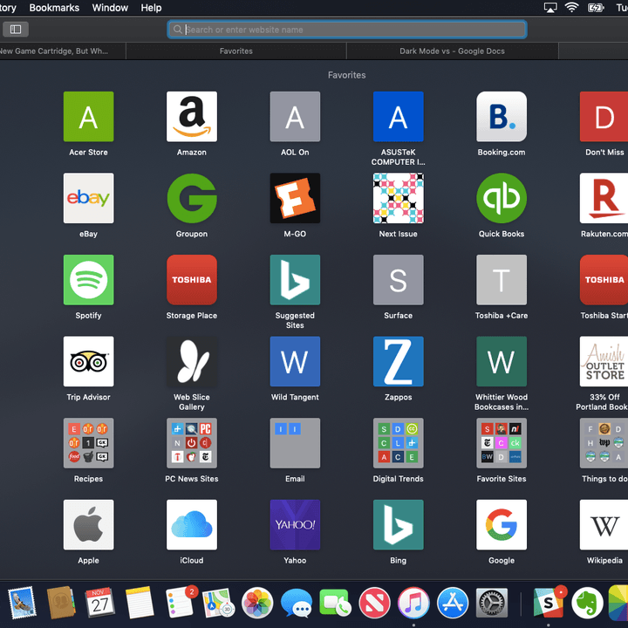
Task: Launch Messages from the Dock
Action: pos(297,604)
